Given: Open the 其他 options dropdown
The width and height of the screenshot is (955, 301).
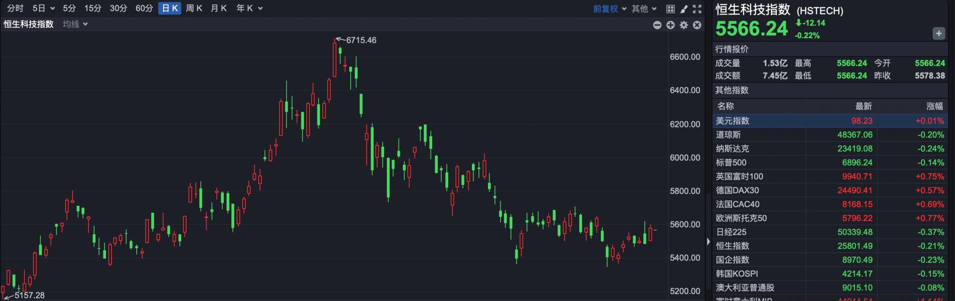Looking at the screenshot, I should 644,9.
